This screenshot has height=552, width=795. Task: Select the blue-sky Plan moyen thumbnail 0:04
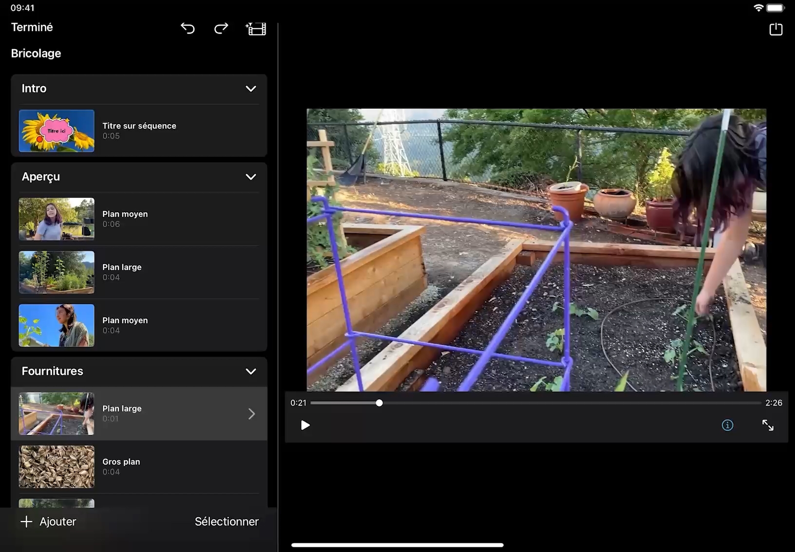click(x=57, y=326)
